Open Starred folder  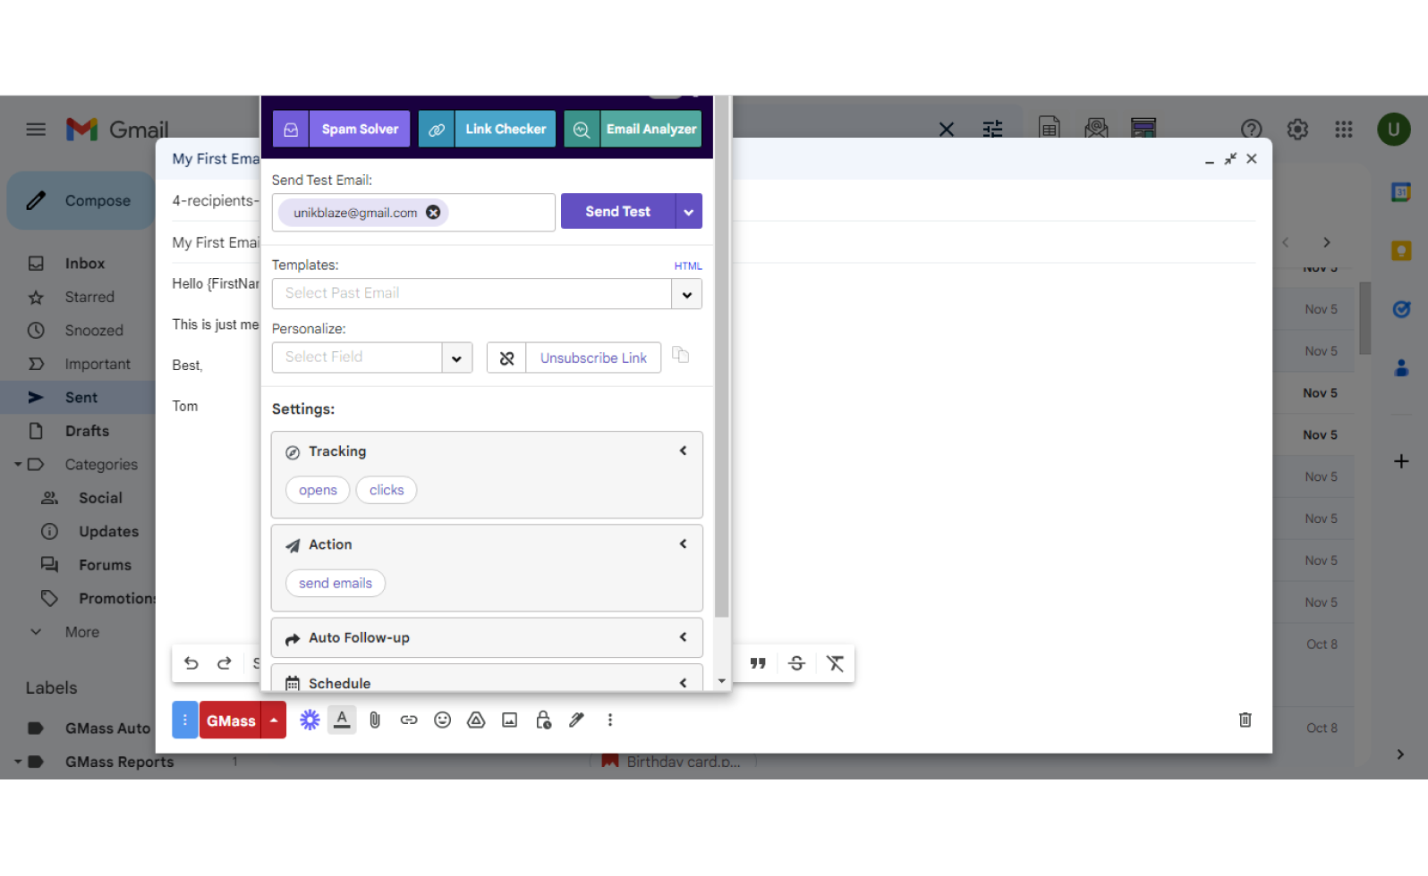tap(89, 297)
